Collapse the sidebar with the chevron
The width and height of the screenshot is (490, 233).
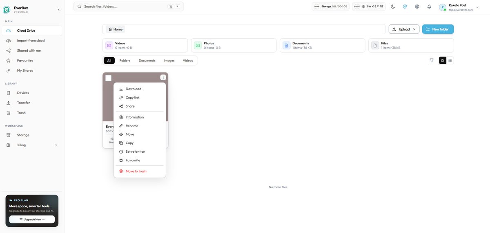pos(58,9)
